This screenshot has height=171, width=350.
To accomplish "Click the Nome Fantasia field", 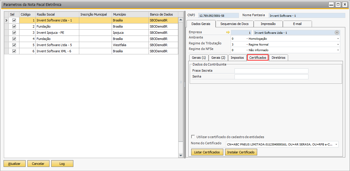I will coord(307,16).
